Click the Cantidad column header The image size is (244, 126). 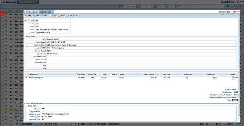pos(114,75)
